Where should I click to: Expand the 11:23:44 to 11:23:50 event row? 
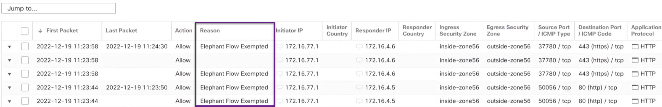click(x=9, y=88)
